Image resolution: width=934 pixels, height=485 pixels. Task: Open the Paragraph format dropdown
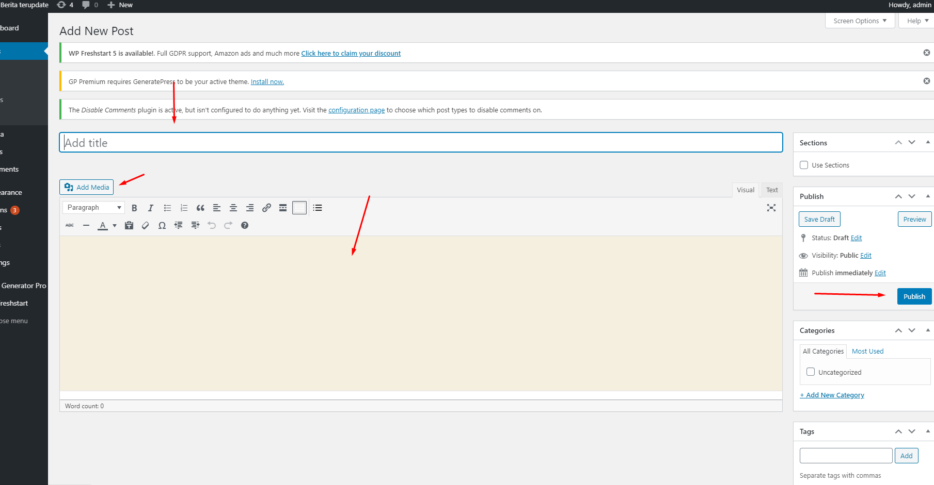(93, 207)
